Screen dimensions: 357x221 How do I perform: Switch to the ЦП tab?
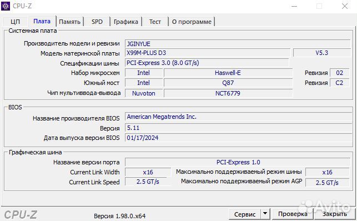tap(15, 22)
